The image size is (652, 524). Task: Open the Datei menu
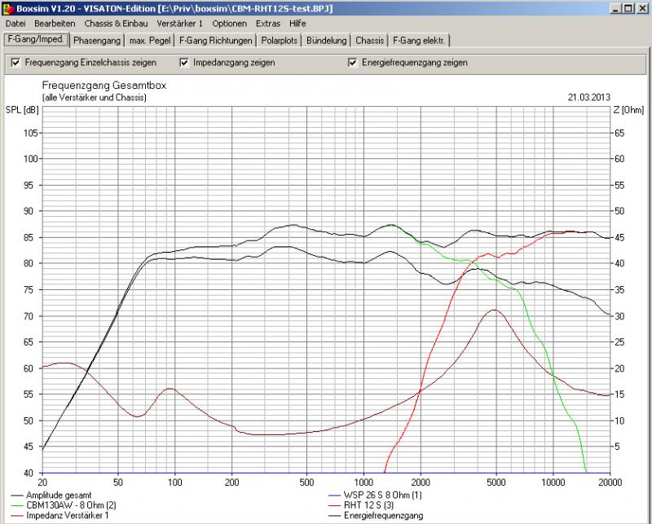pos(15,24)
